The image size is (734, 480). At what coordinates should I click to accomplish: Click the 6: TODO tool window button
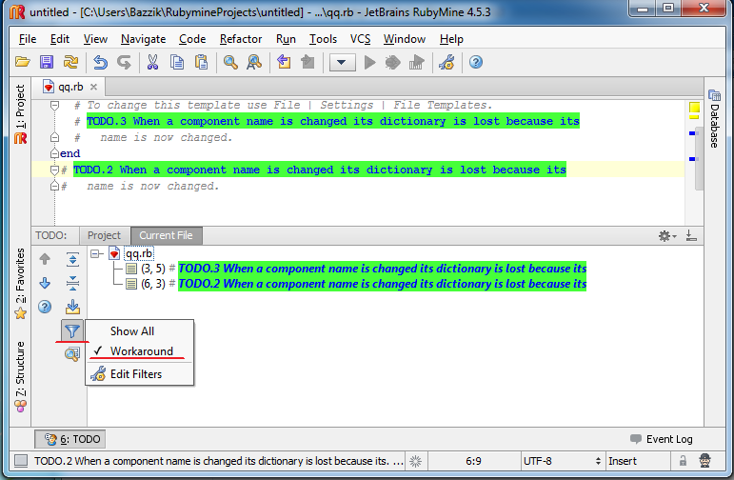click(70, 439)
